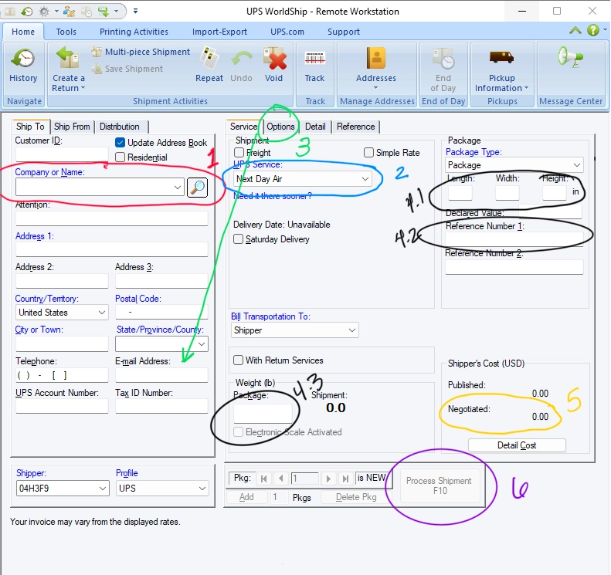Screen dimensions: 611x575
Task: Open State/Province/County dropdown
Action: point(202,344)
